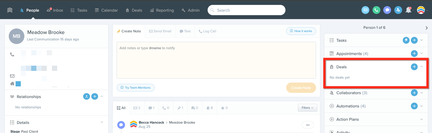
Task: Click the light blue envelope icon in header
Action: coord(365,10)
